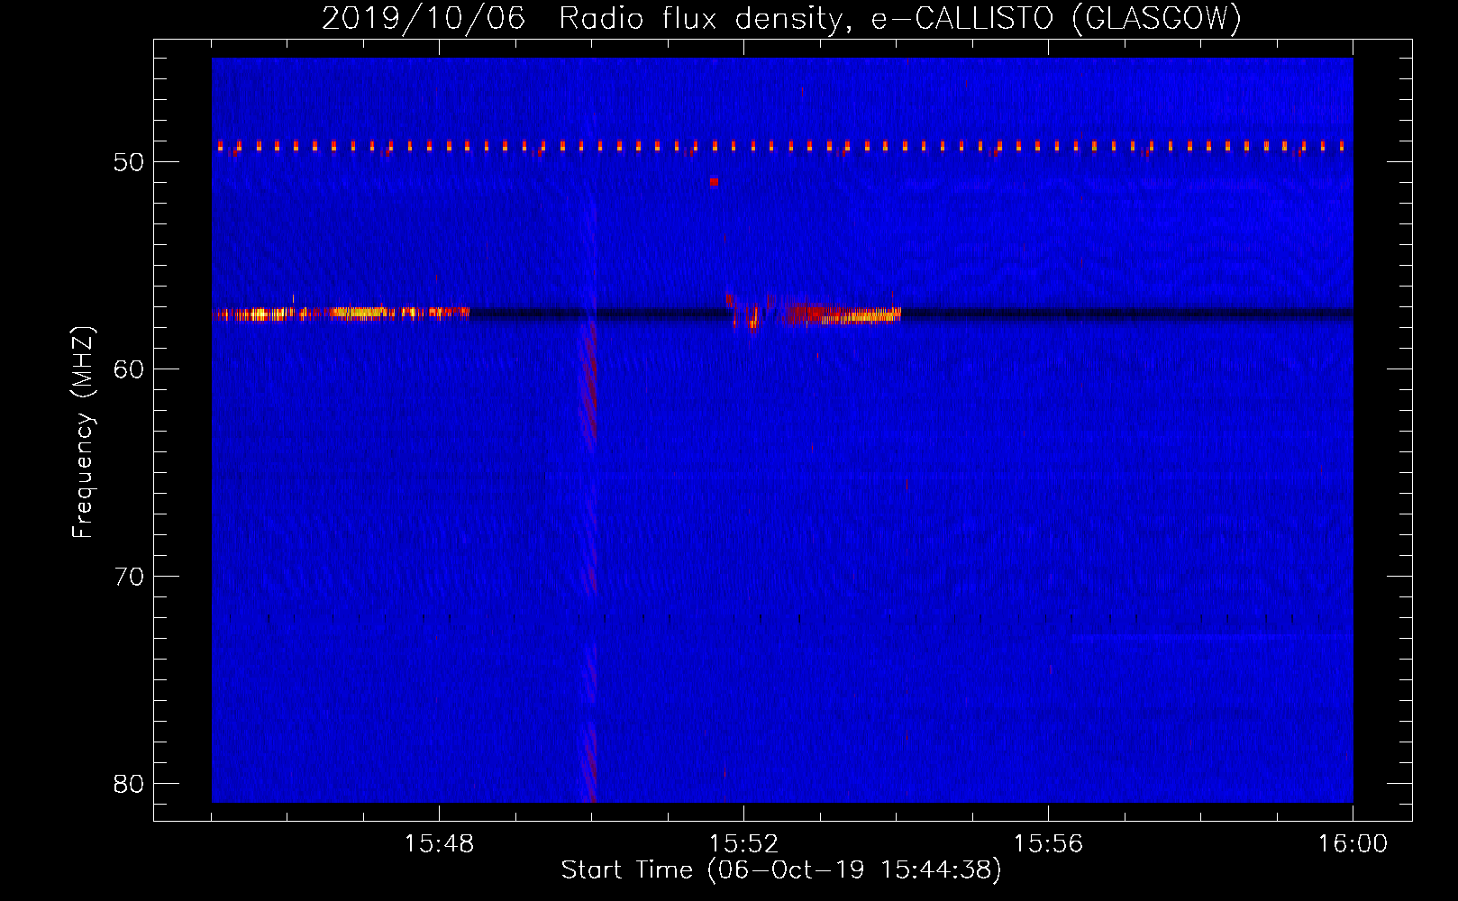Click the "Frequency (MHZ)" y-axis label
1458x901 pixels.
pos(82,432)
